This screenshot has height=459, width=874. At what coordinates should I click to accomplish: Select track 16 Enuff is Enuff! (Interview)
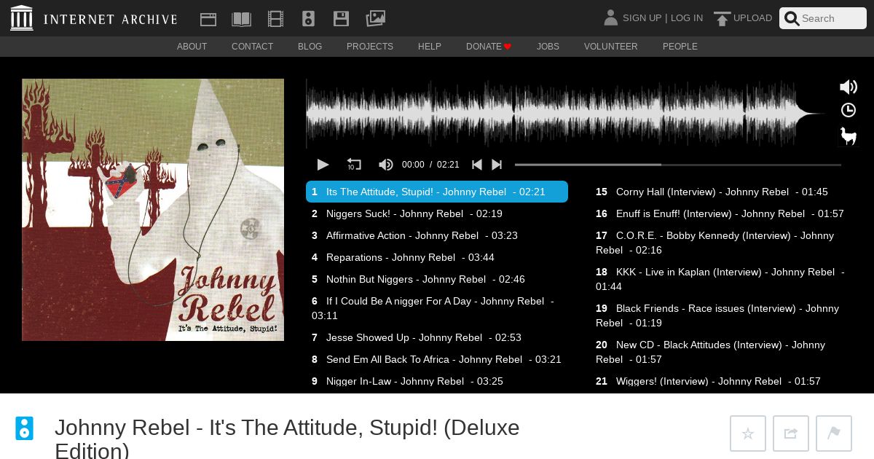click(x=721, y=213)
